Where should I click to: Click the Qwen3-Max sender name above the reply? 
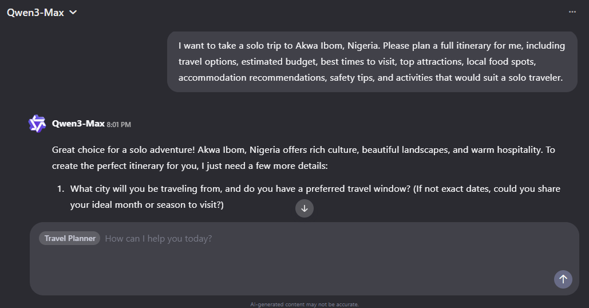click(x=78, y=124)
